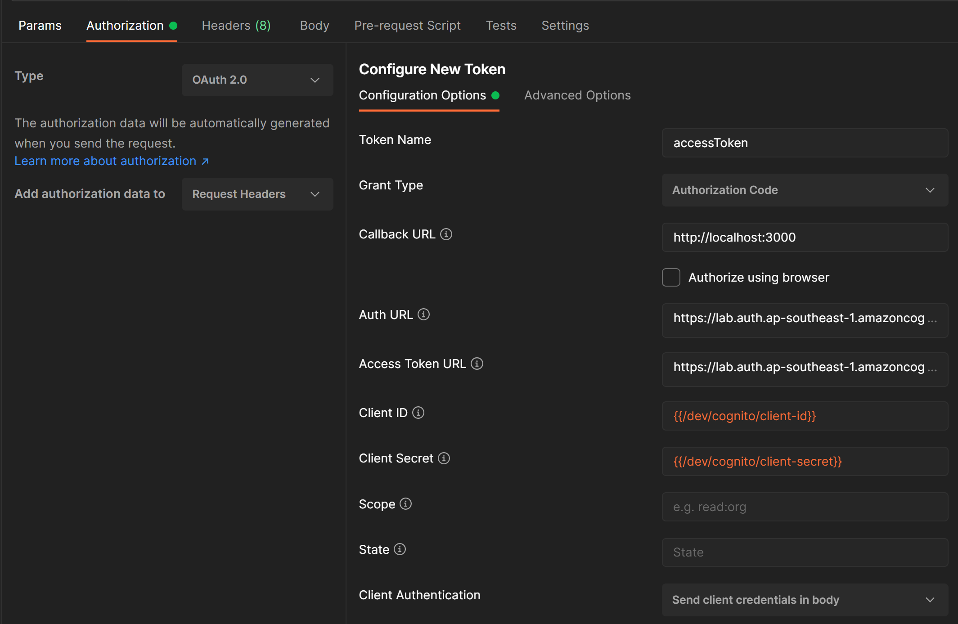Click the Callback URL info icon
Viewport: 958px width, 624px height.
[446, 234]
